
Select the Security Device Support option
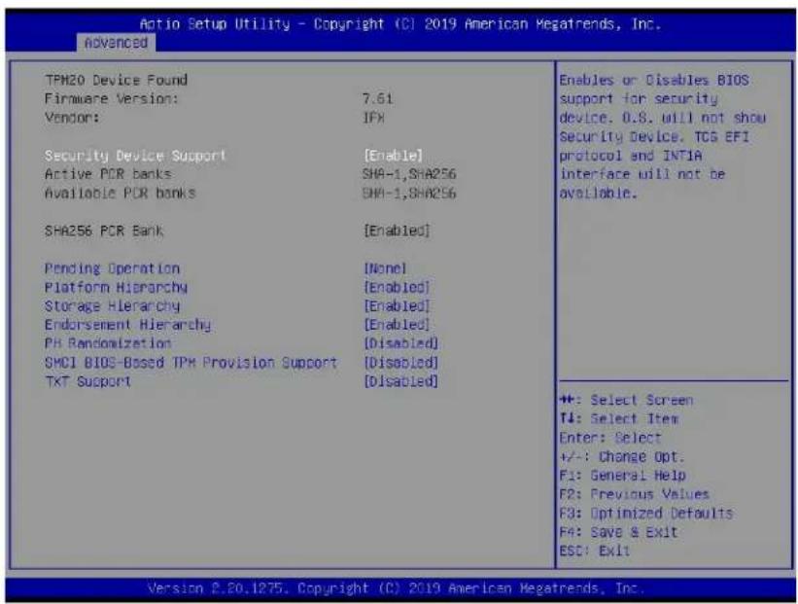click(x=135, y=156)
